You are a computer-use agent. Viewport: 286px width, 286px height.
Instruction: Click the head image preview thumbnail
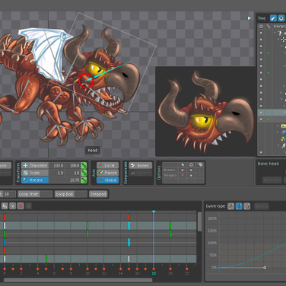click(x=205, y=112)
